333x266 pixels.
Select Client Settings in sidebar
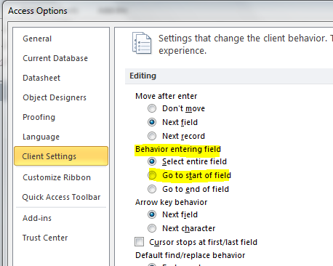[61, 156]
